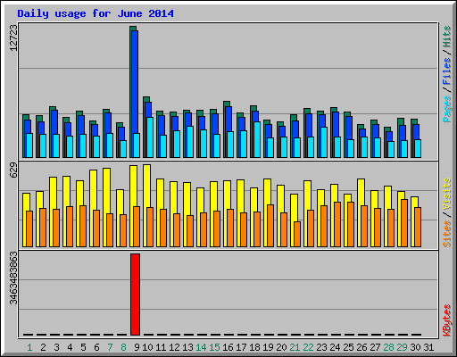Click day label 28 on the x-axis
The height and width of the screenshot is (357, 457).
click(x=388, y=347)
